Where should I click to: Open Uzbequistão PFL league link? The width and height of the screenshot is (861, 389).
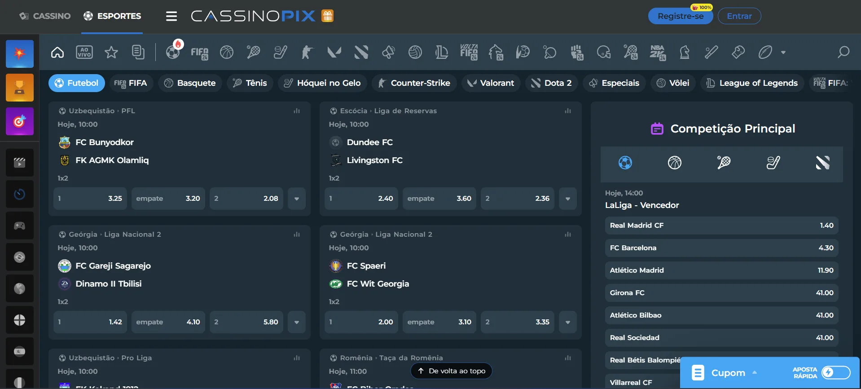(102, 111)
